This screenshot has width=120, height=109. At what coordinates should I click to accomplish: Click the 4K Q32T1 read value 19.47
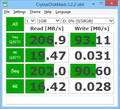click(47, 55)
